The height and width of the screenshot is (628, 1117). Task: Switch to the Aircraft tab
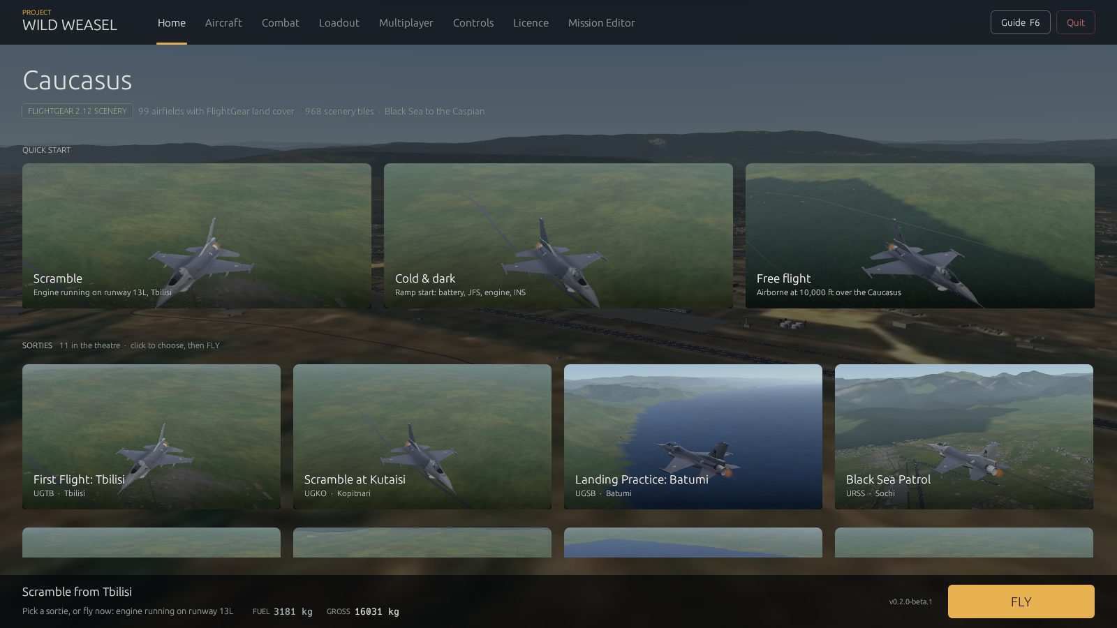pyautogui.click(x=223, y=23)
